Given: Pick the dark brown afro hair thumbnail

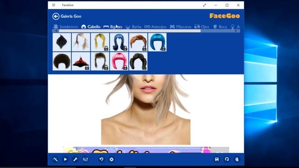Looking at the screenshot, I should click(x=62, y=61).
